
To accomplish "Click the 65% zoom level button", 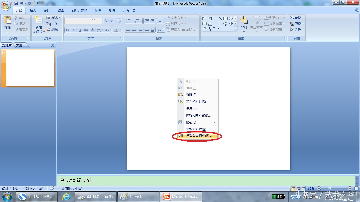I will [311, 189].
